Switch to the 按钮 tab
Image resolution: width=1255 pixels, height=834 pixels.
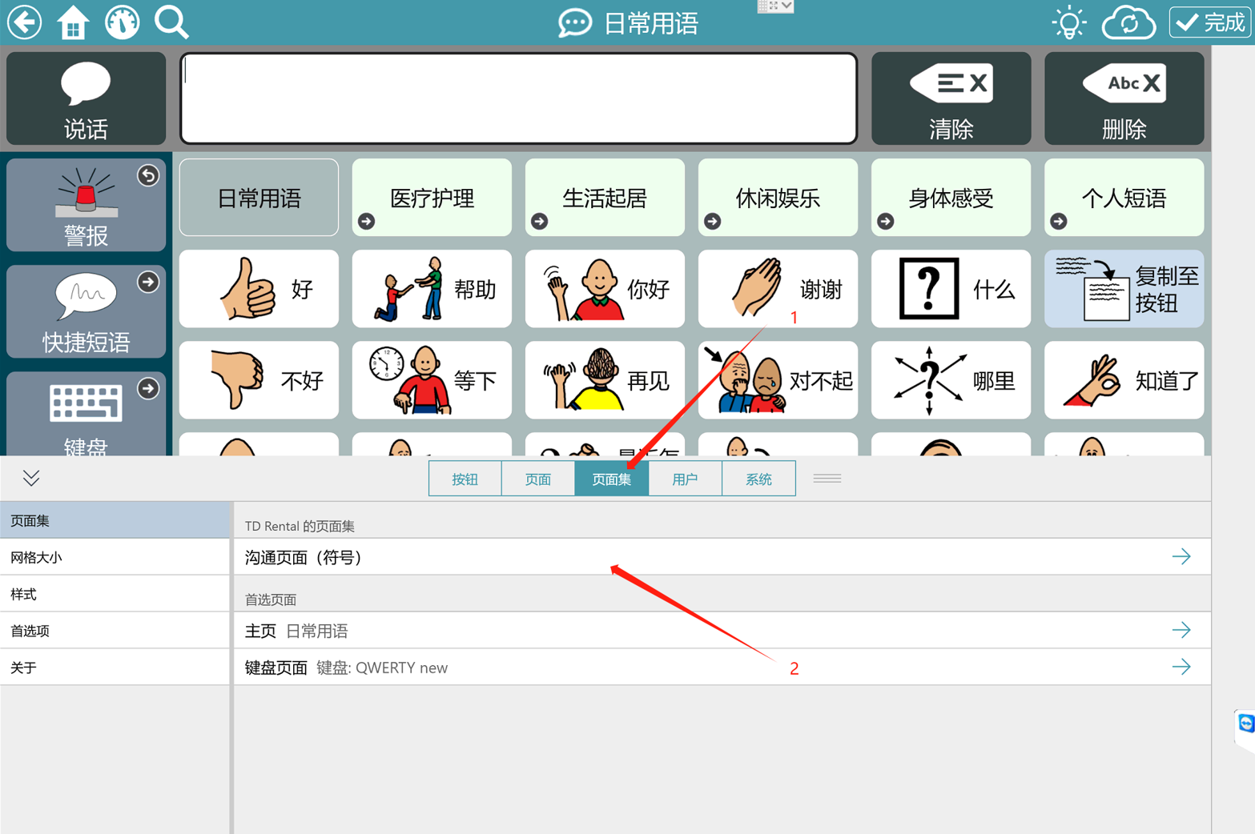tap(465, 479)
